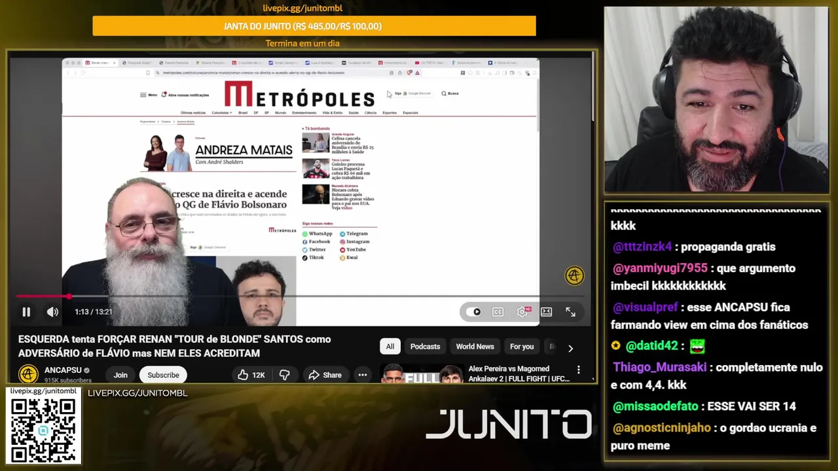Open the ANCAPSU channel name link

pos(63,370)
